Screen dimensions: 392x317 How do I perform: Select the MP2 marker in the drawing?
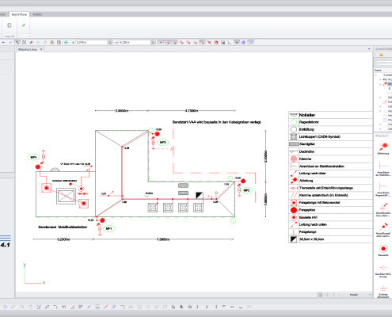coord(246,190)
